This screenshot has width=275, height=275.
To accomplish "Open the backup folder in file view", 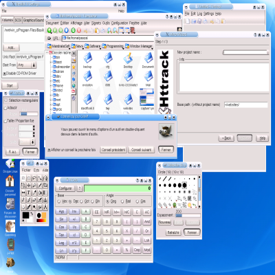I will point(87,60).
